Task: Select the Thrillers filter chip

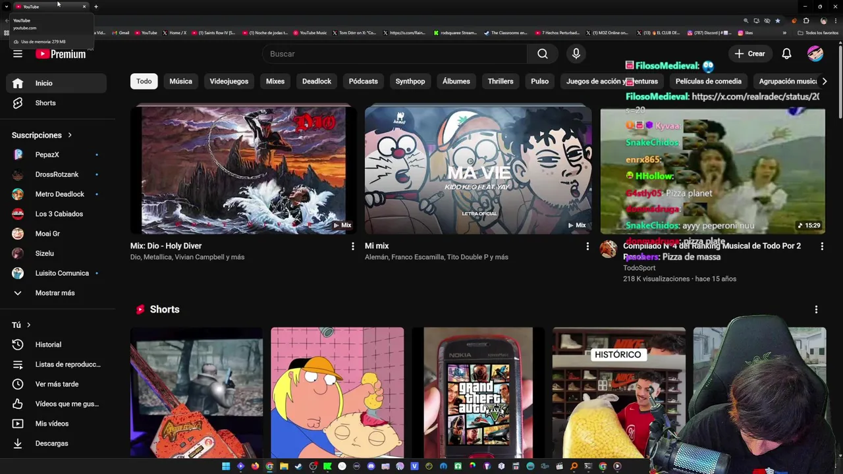Action: (501, 81)
